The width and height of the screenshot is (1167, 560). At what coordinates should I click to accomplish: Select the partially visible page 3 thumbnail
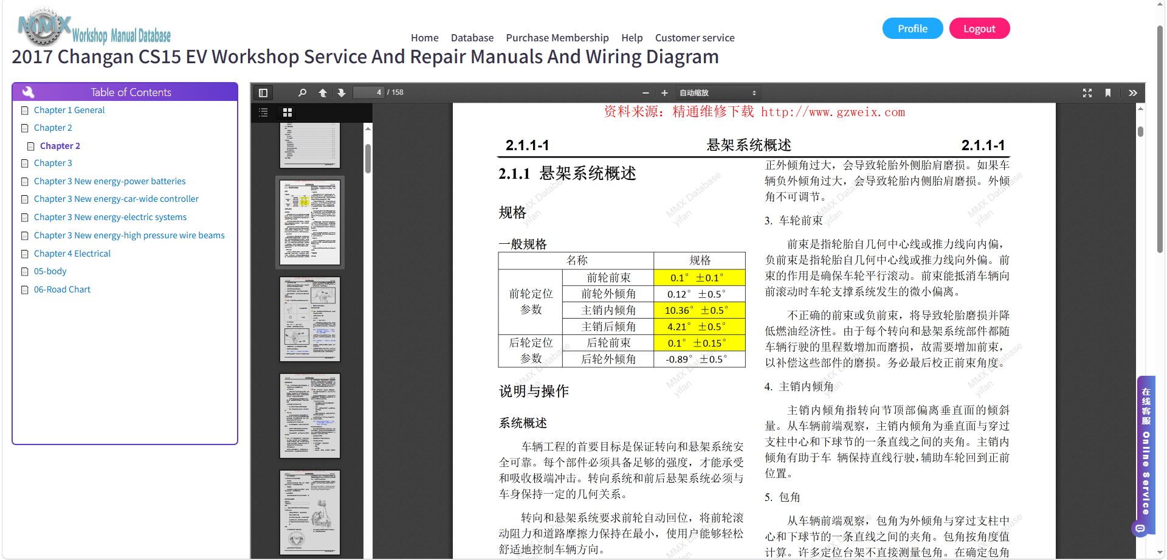(310, 145)
